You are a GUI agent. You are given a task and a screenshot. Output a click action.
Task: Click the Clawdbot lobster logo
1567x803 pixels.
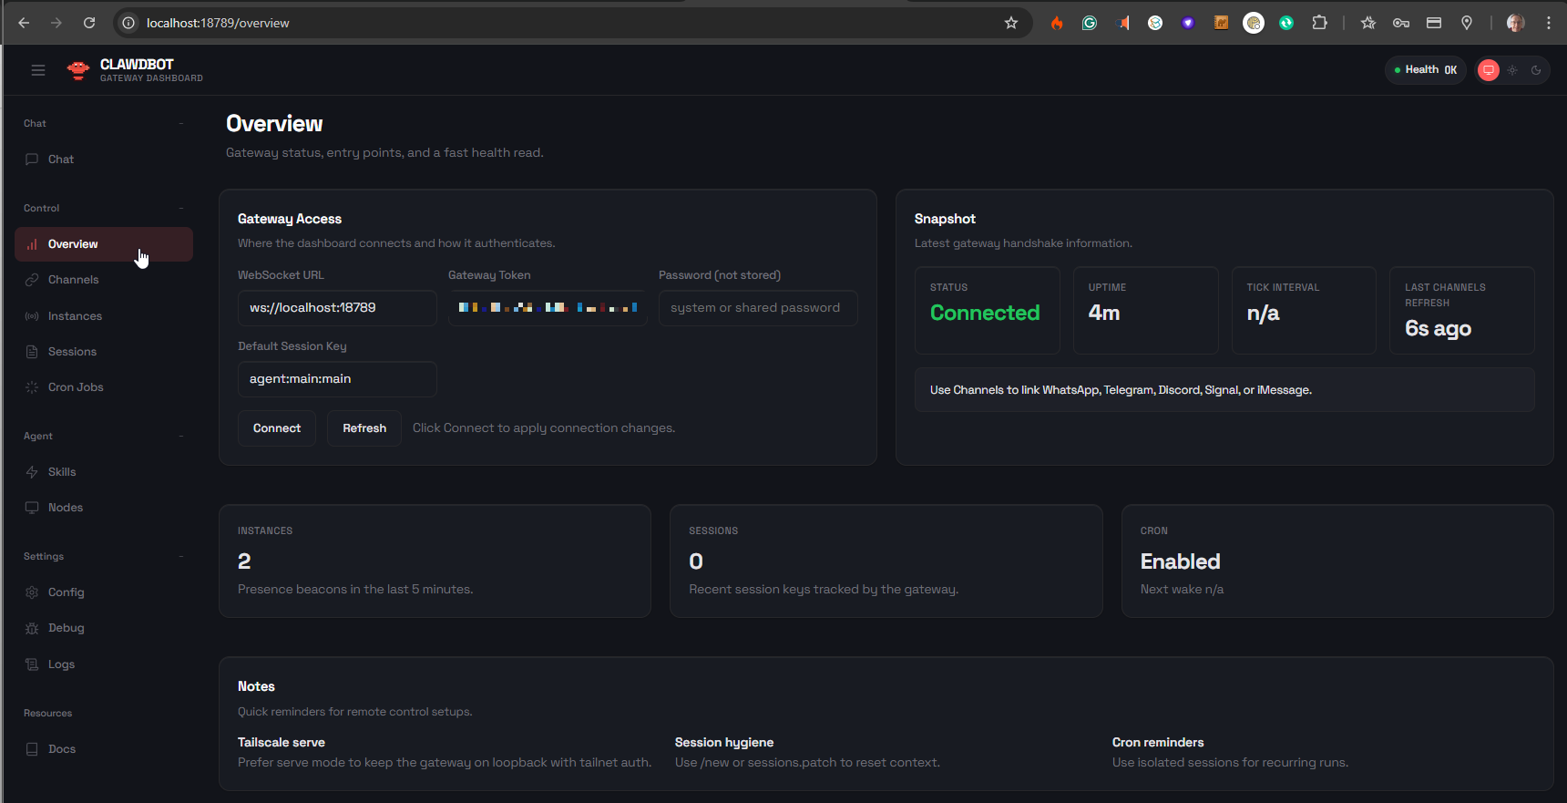(x=78, y=70)
